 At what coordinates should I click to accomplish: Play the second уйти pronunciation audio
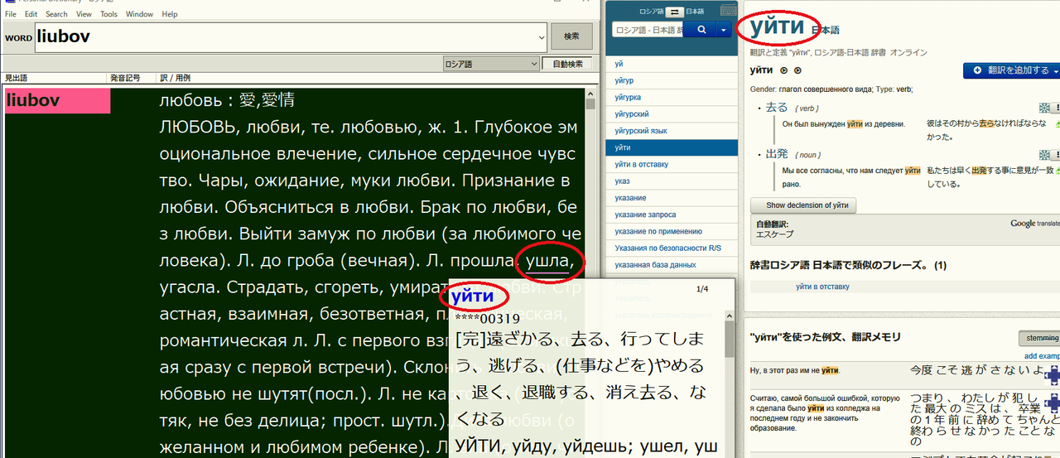click(797, 70)
